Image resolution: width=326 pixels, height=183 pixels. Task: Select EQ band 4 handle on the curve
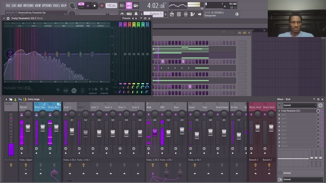[x=57, y=54]
